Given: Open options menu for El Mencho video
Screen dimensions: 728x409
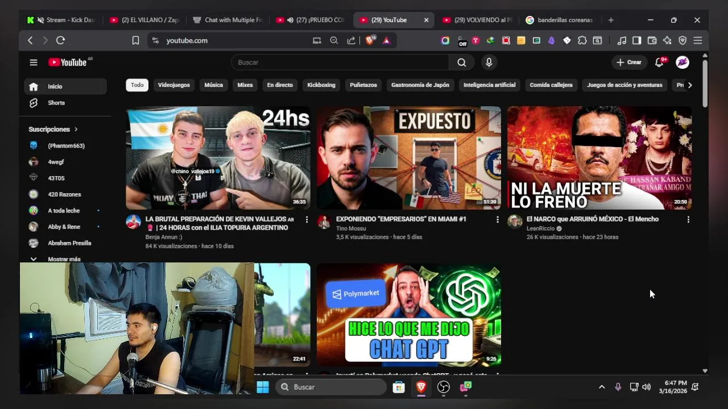Looking at the screenshot, I should [688, 219].
